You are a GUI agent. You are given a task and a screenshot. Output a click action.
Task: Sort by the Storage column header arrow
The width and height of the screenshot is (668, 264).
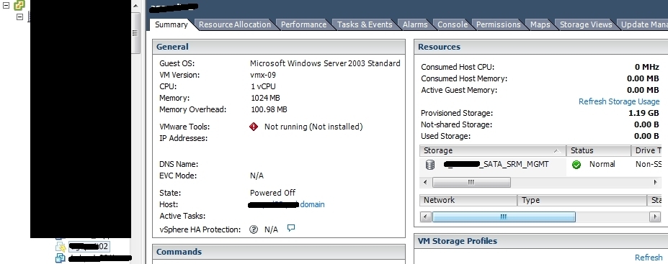(556, 151)
